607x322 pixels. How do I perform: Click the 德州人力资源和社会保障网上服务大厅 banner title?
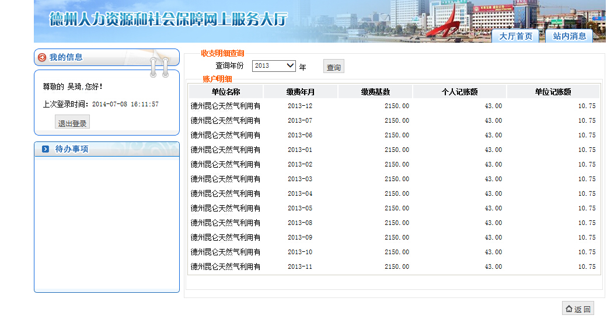pyautogui.click(x=168, y=19)
